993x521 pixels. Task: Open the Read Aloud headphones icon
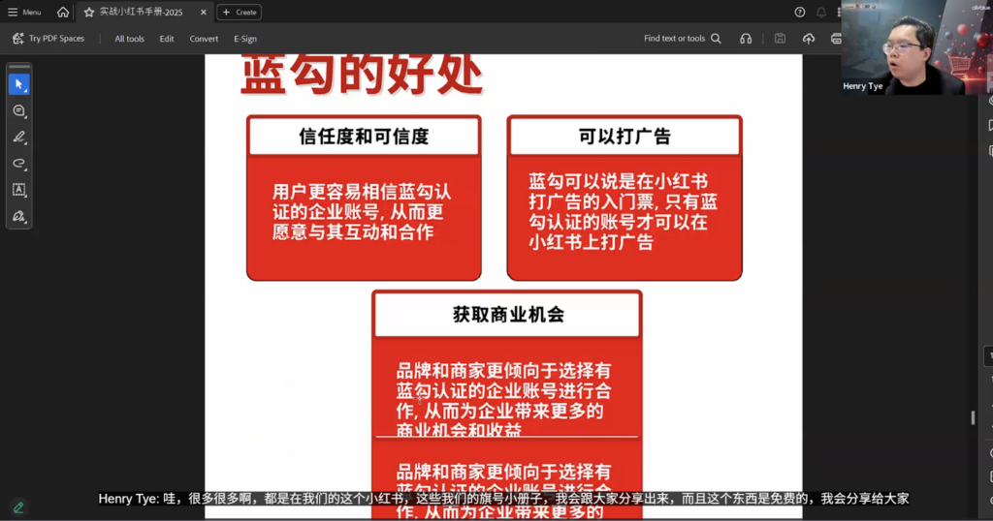click(x=746, y=39)
